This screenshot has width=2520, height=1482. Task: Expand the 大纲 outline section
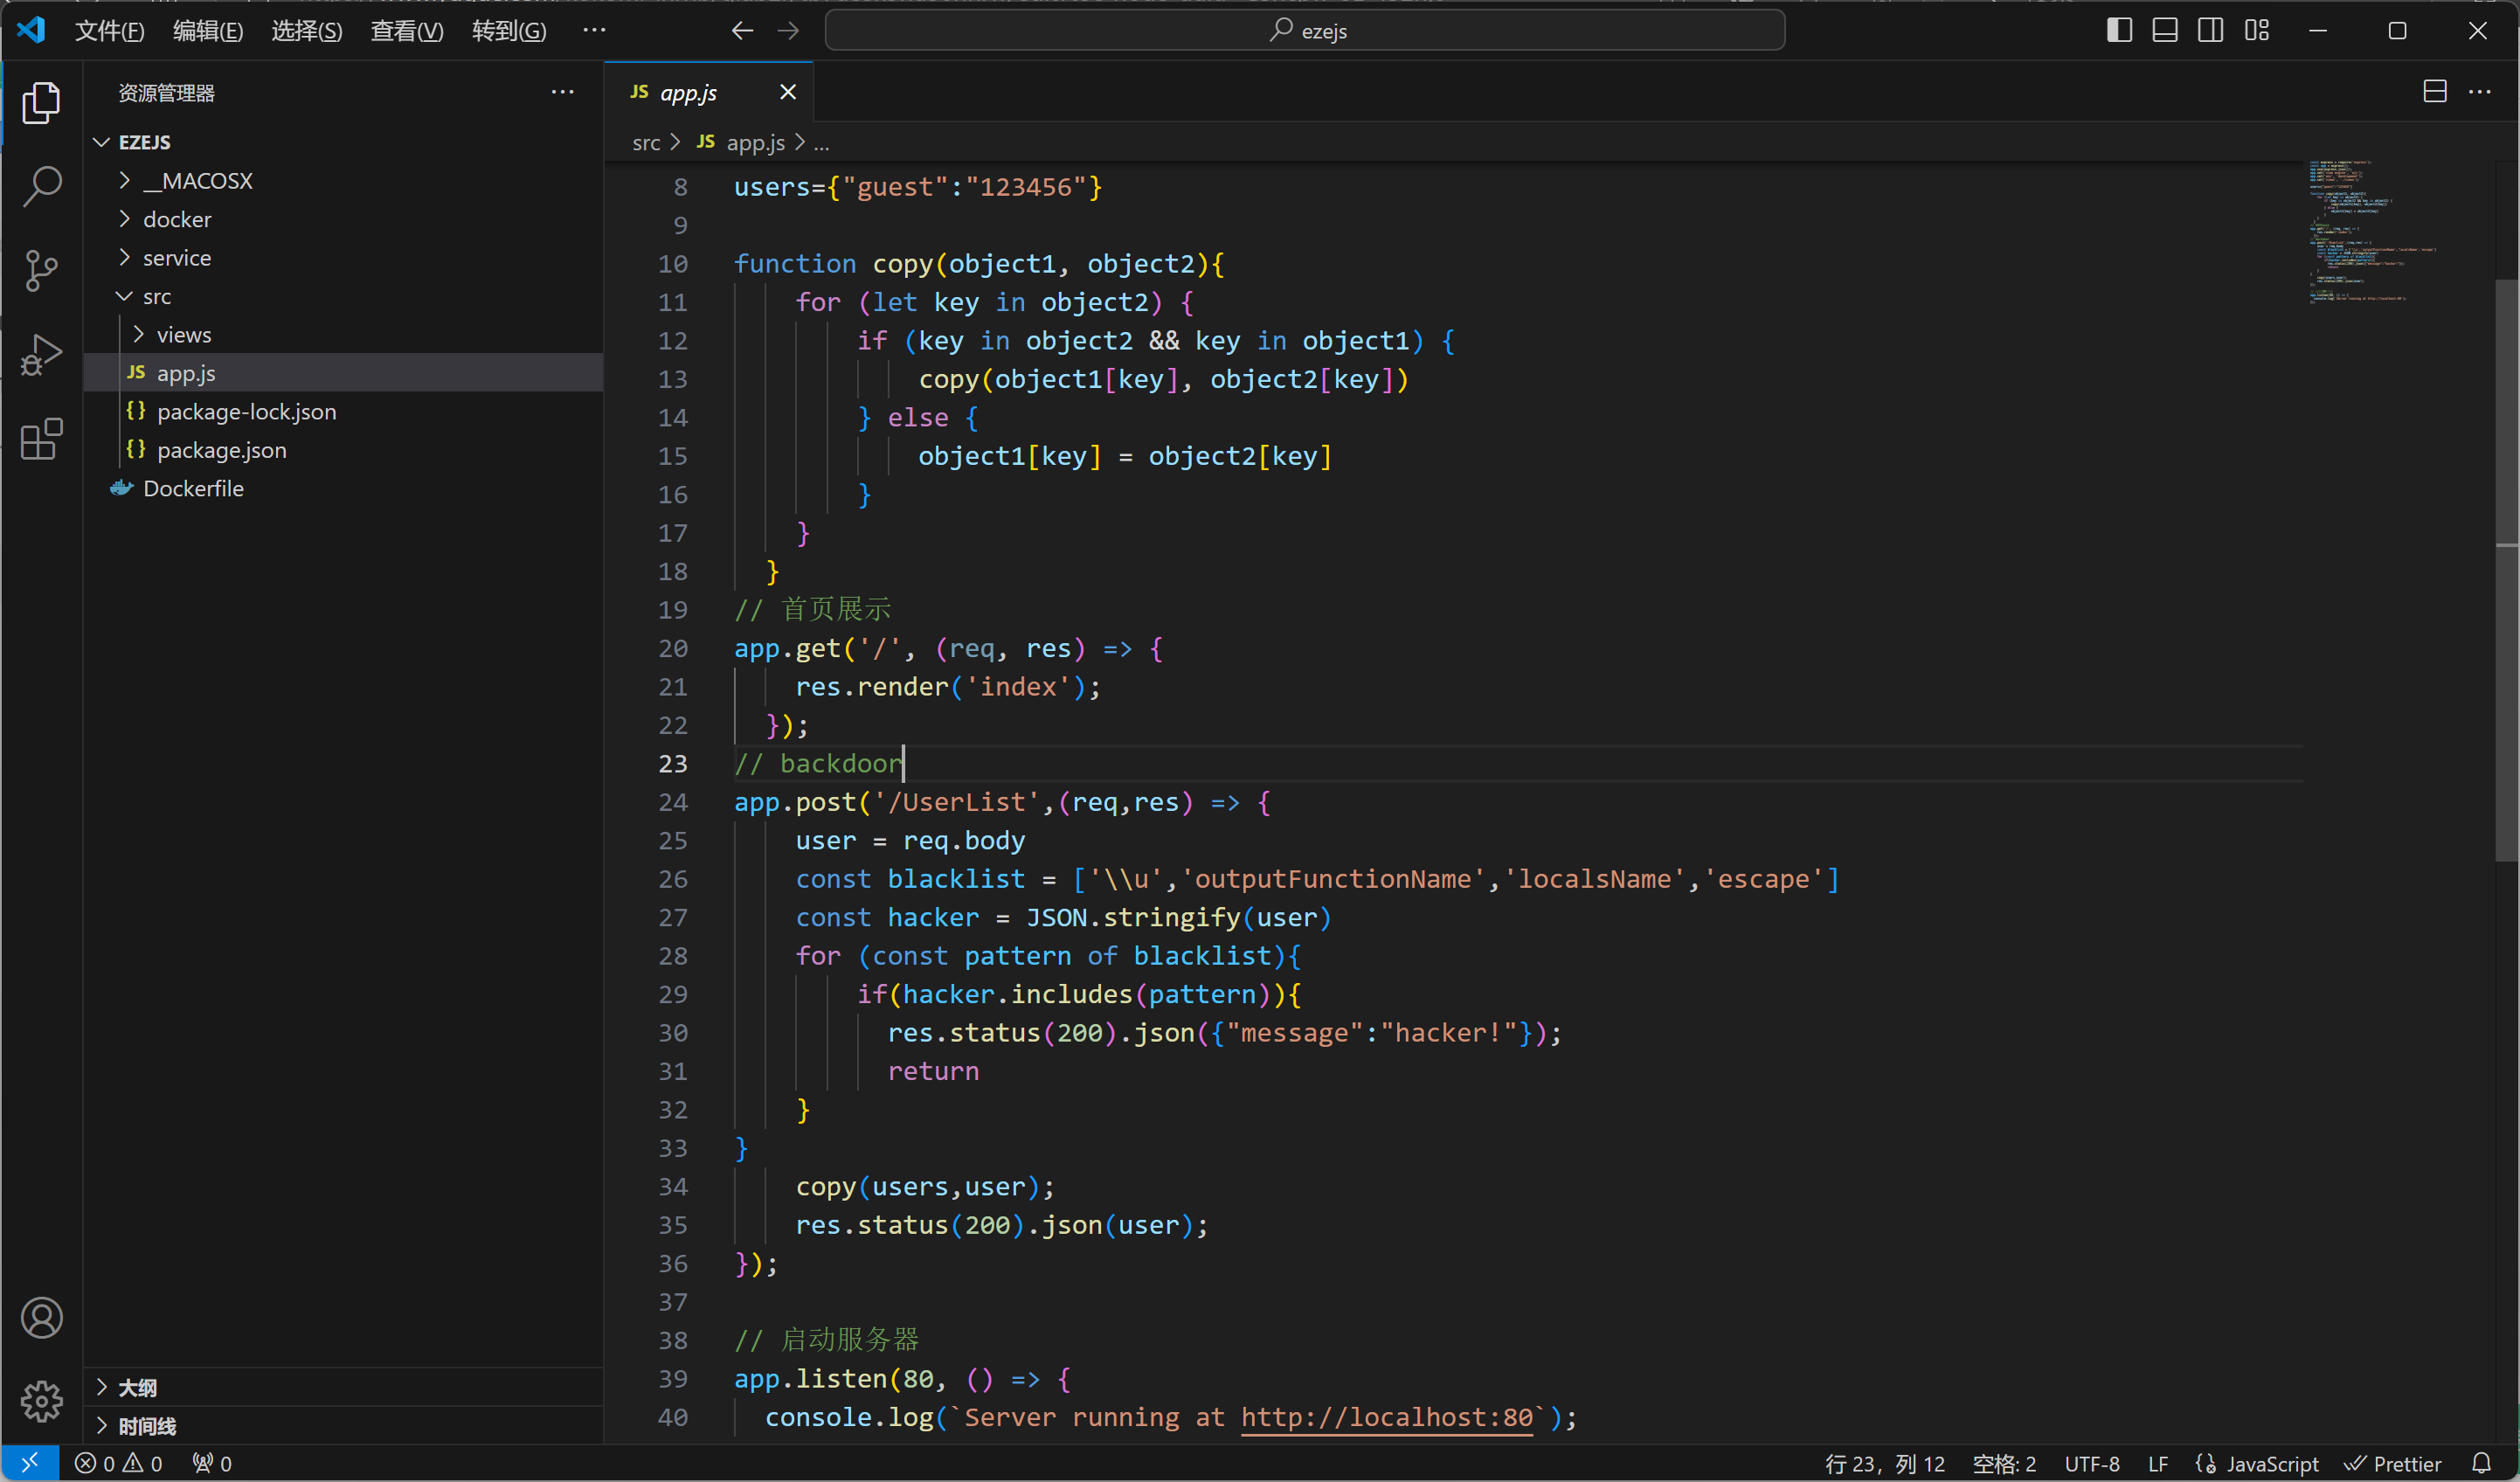137,1387
